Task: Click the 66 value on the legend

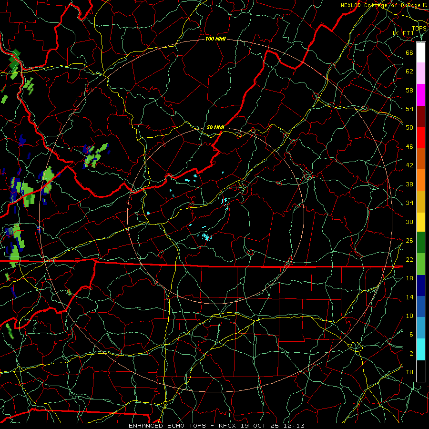Action: pos(409,52)
